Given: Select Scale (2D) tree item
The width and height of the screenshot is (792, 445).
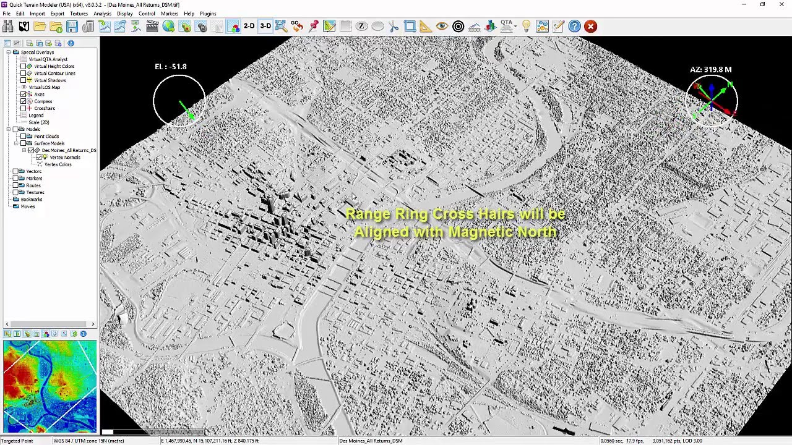Looking at the screenshot, I should (x=38, y=122).
